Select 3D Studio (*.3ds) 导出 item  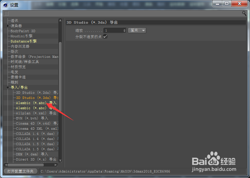tap(37, 98)
